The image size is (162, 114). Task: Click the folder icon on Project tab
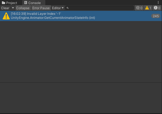[x=4, y=3]
